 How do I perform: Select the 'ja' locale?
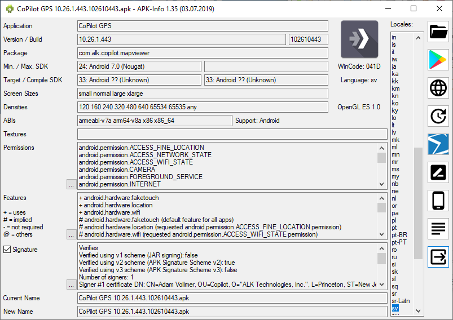(394, 66)
